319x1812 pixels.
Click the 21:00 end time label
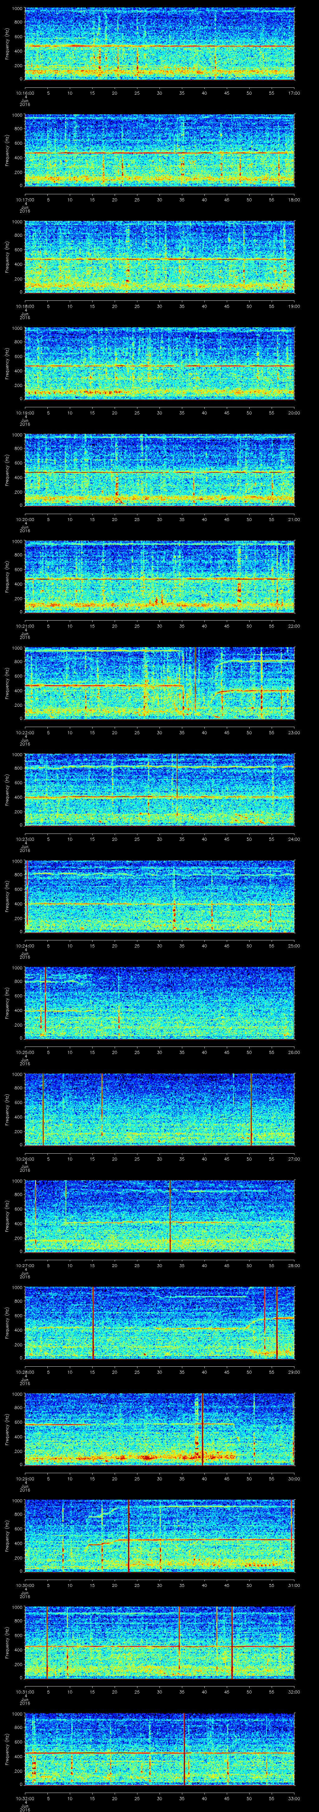click(294, 519)
